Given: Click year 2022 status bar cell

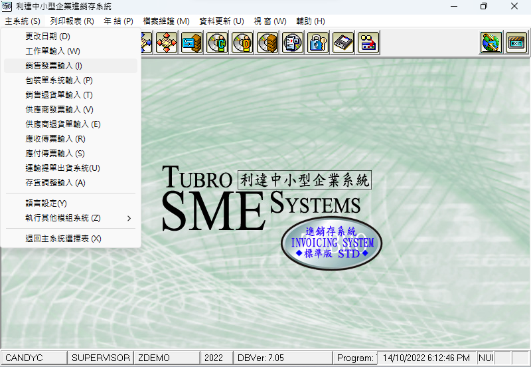Looking at the screenshot, I should click(x=216, y=358).
